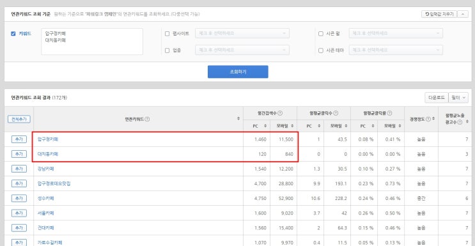Open the 서울카페 keyword link
The width and height of the screenshot is (475, 246).
[x=46, y=213]
